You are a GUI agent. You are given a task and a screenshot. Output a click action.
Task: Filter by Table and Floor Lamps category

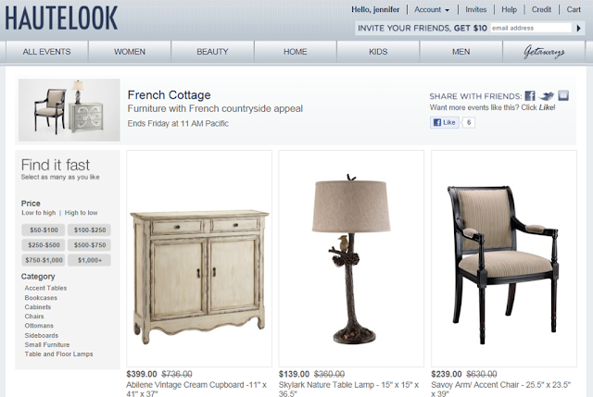(x=58, y=354)
